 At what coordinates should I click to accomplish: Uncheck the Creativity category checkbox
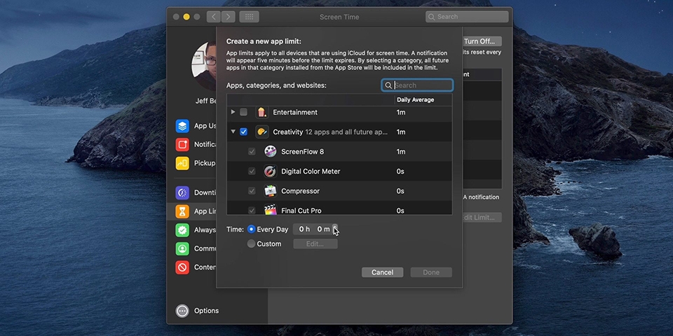[243, 132]
